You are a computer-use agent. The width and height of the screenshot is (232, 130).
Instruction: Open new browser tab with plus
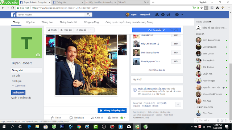[x=153, y=3]
